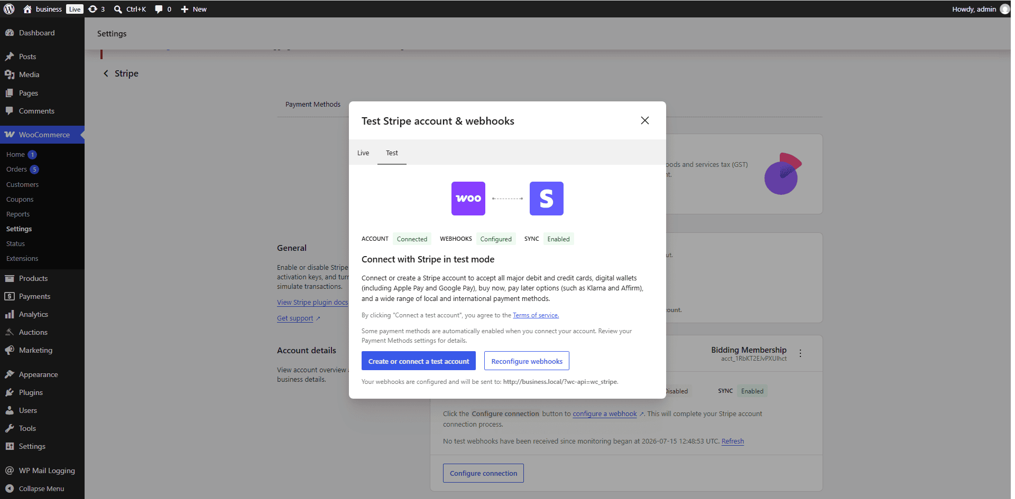The width and height of the screenshot is (1015, 499).
Task: Go to WooCommerce Customers
Action: (x=22, y=184)
